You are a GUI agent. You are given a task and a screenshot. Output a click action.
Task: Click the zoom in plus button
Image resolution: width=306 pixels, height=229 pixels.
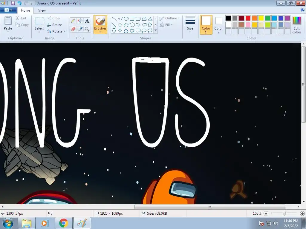tap(302, 213)
